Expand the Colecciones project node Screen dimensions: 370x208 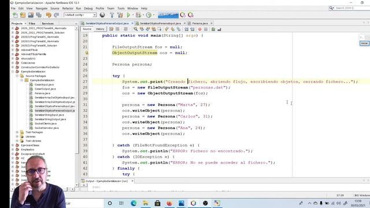coord(13,63)
